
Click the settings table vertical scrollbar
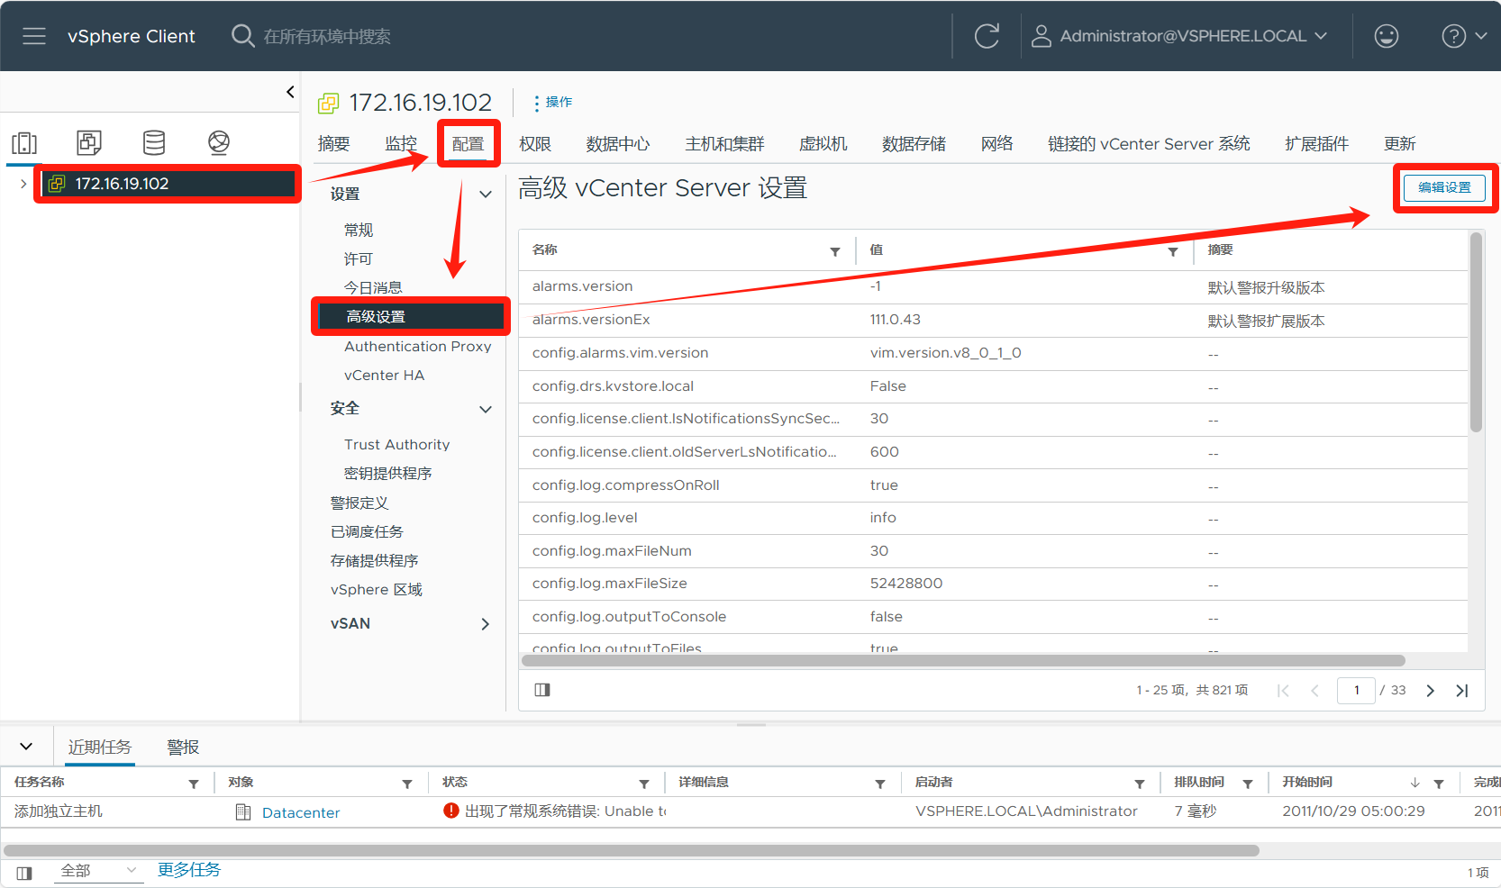point(1476,333)
